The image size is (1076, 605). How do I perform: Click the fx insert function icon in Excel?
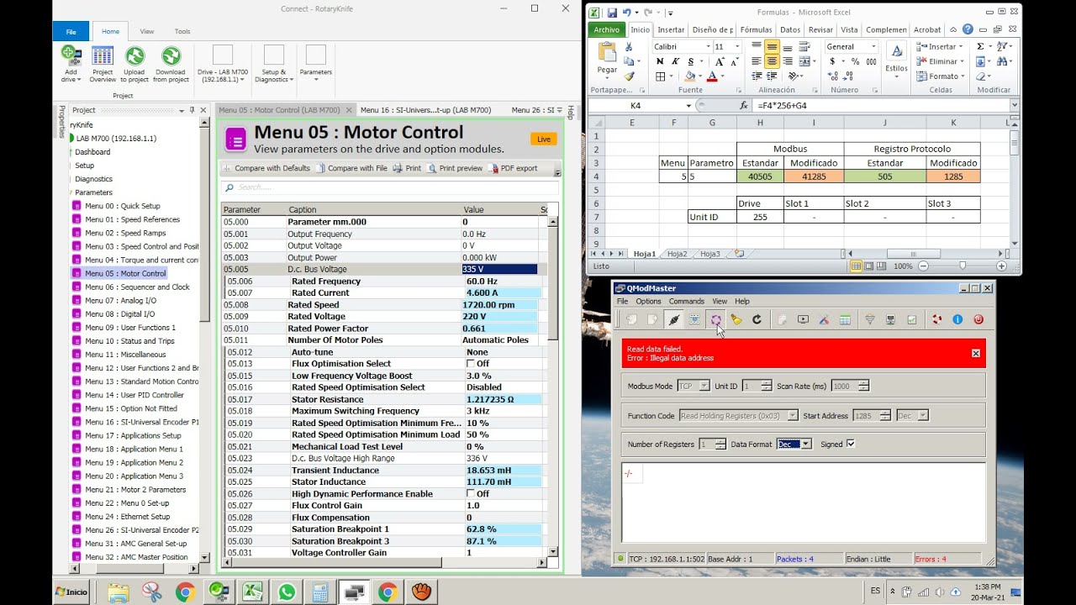pyautogui.click(x=743, y=106)
